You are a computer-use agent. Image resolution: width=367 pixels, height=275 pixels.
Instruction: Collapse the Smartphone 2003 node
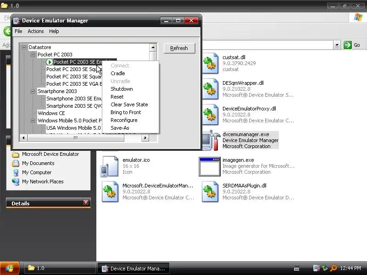pos(33,91)
